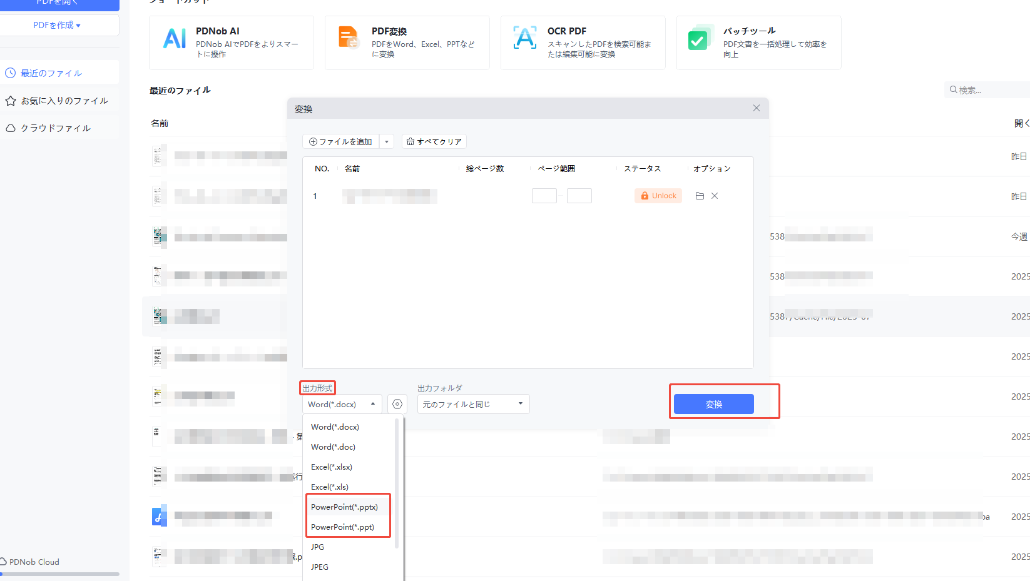
Task: Click the cloud icon for クラウドファイル
Action: [11, 128]
